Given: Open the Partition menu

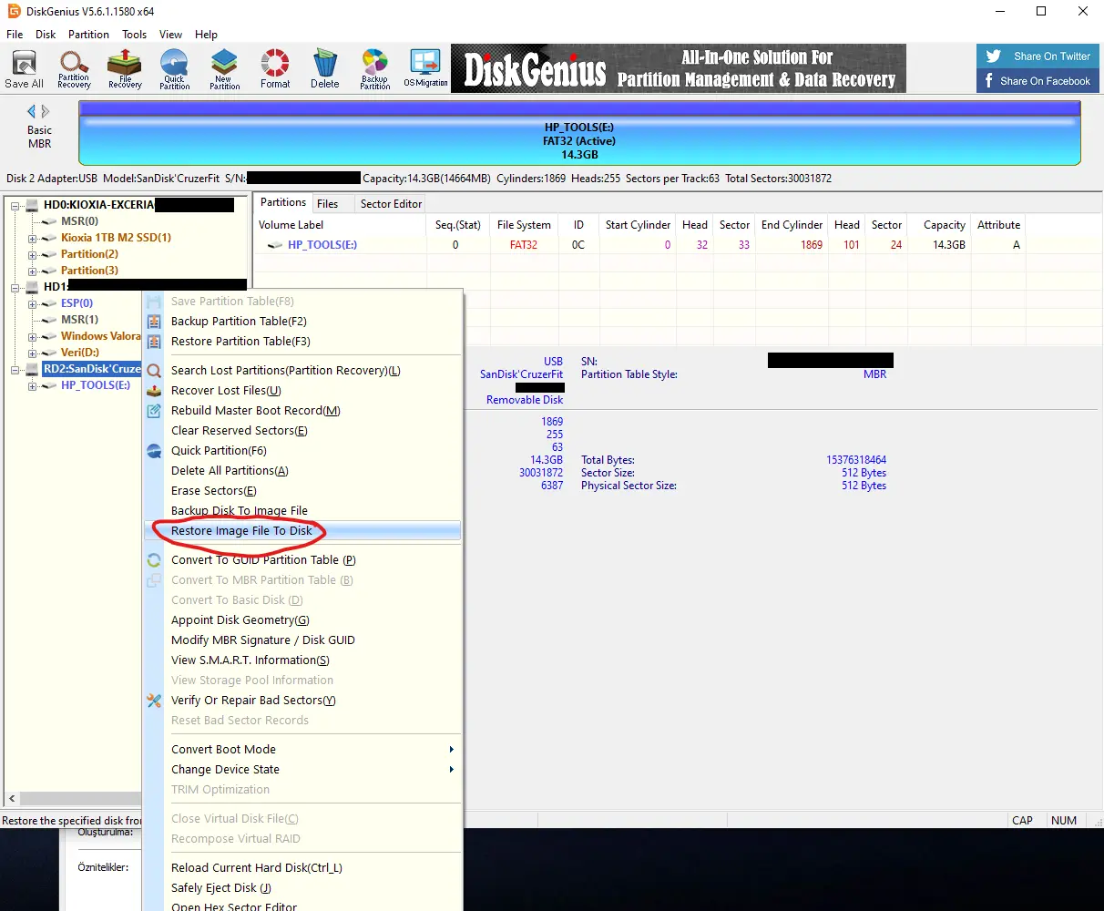Looking at the screenshot, I should 88,35.
